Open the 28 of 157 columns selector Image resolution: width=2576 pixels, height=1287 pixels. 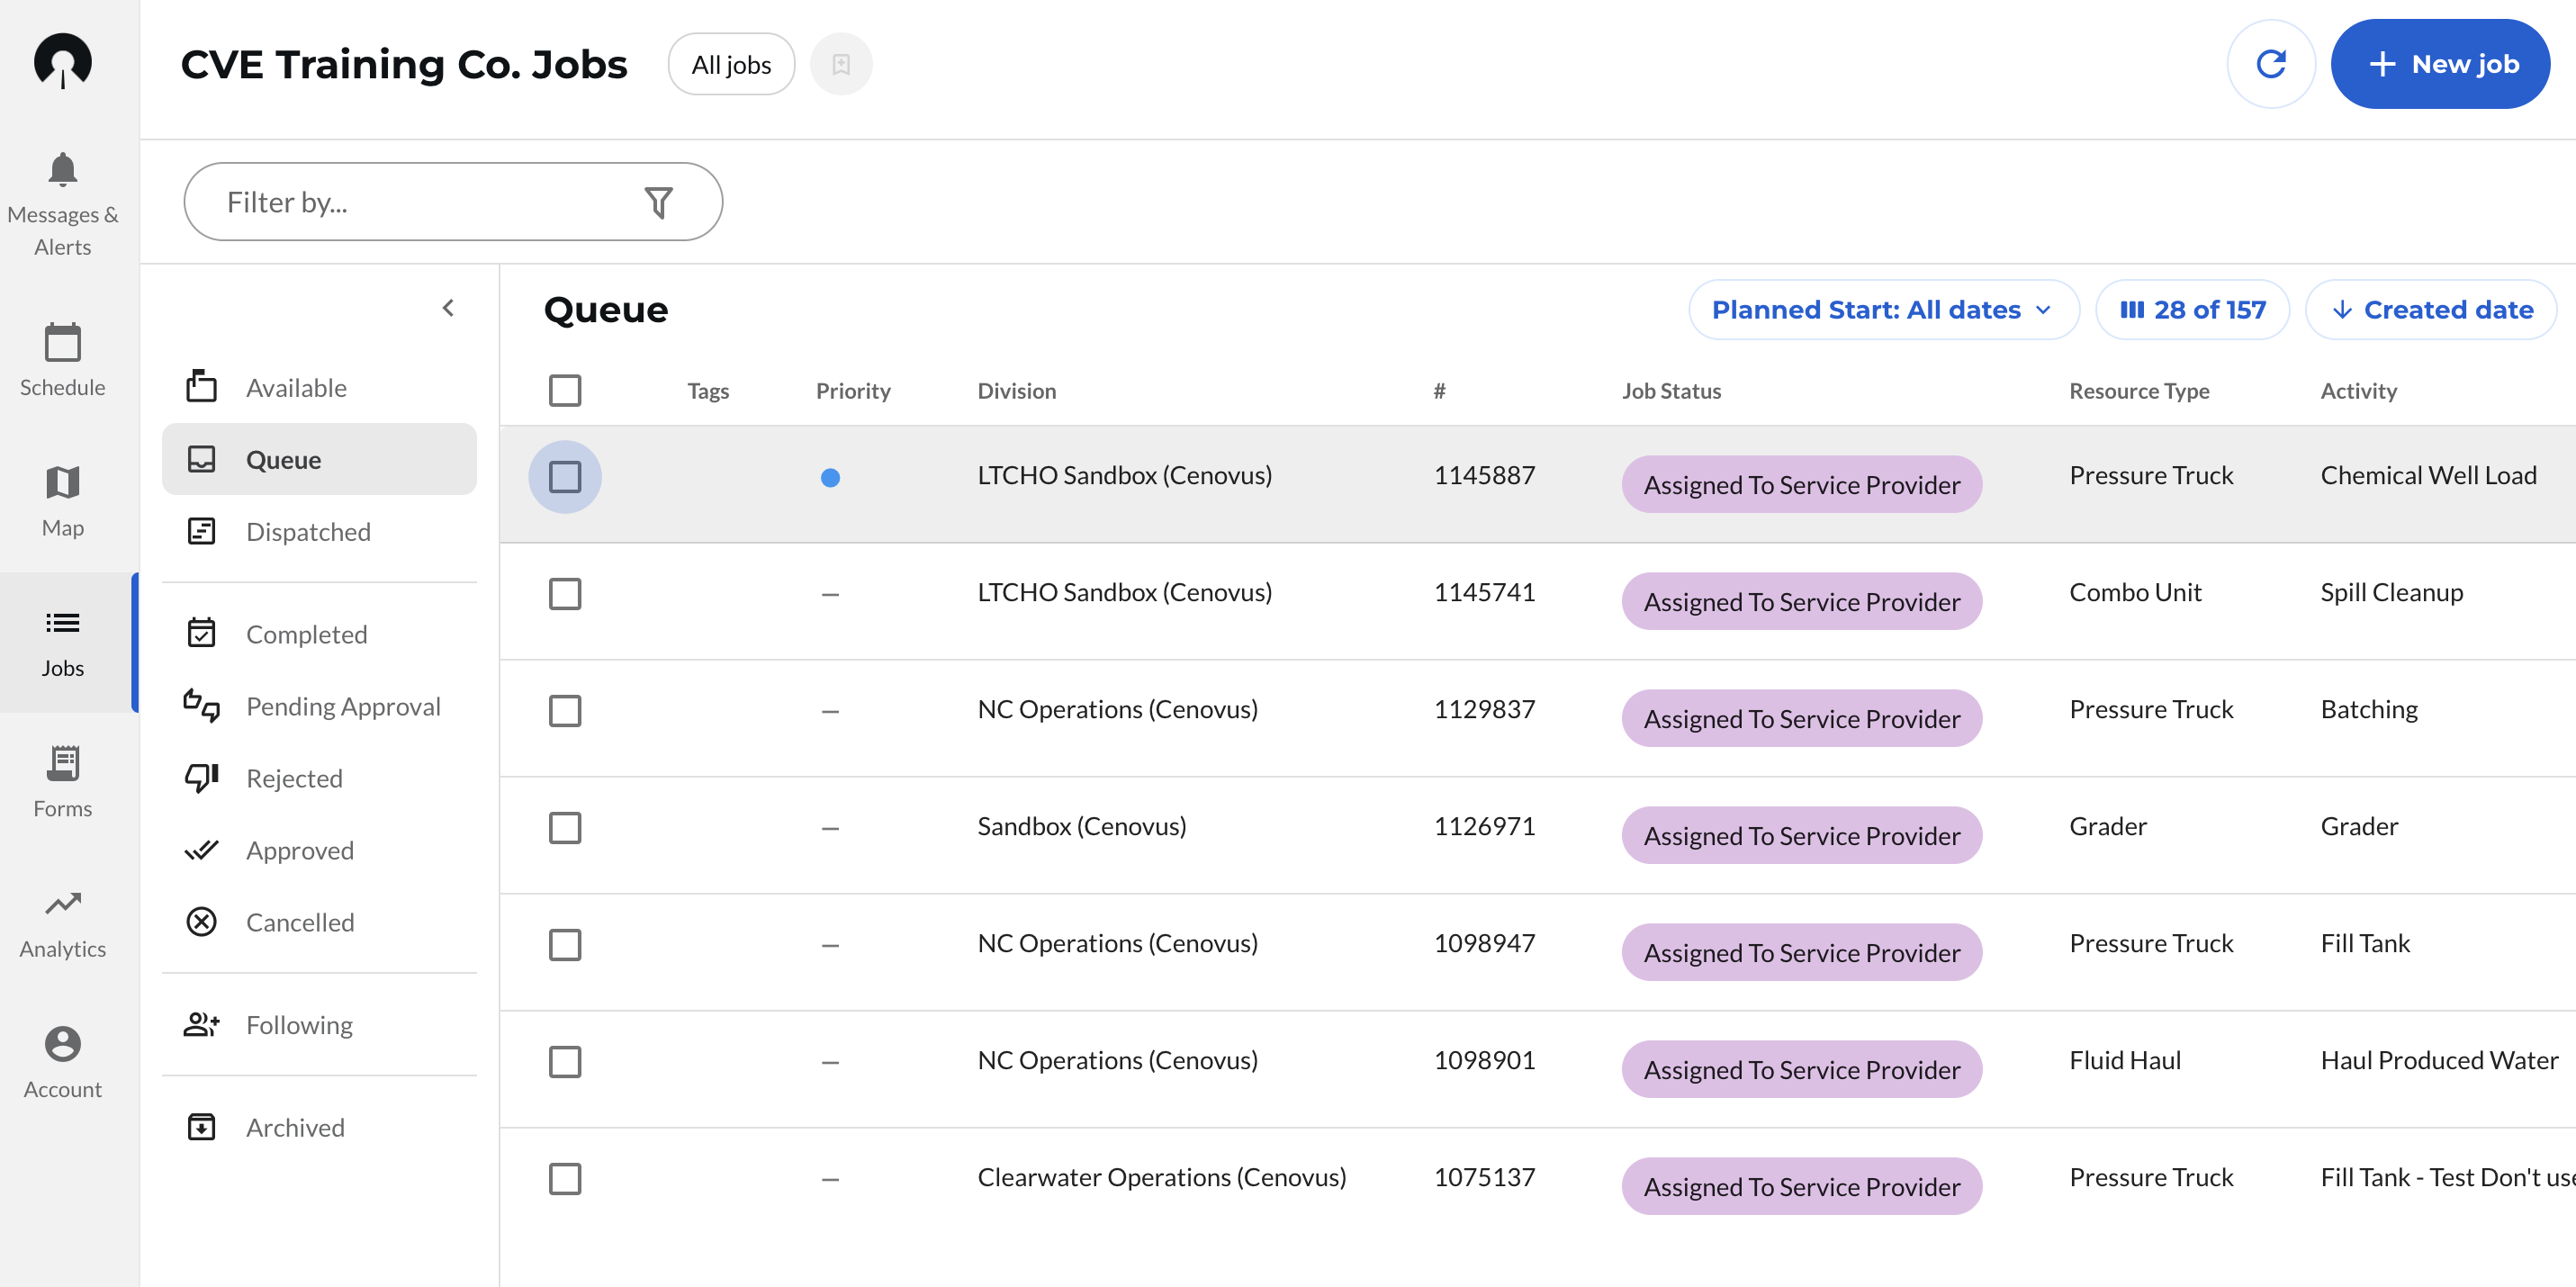(x=2191, y=310)
